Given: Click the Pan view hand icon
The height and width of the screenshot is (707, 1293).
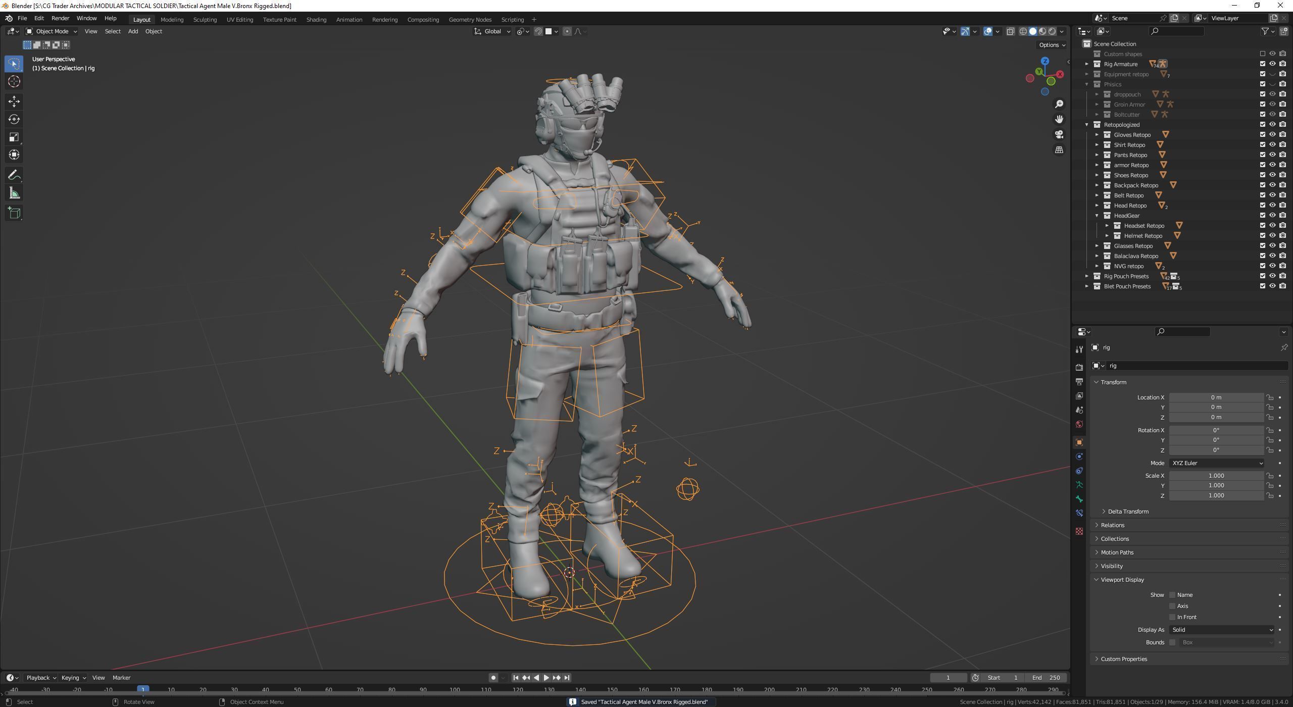Looking at the screenshot, I should pyautogui.click(x=1059, y=119).
